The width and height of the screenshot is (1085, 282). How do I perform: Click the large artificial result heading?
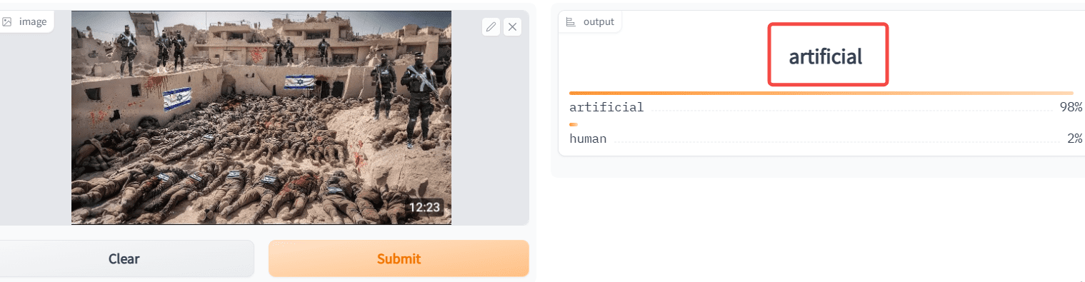[826, 56]
